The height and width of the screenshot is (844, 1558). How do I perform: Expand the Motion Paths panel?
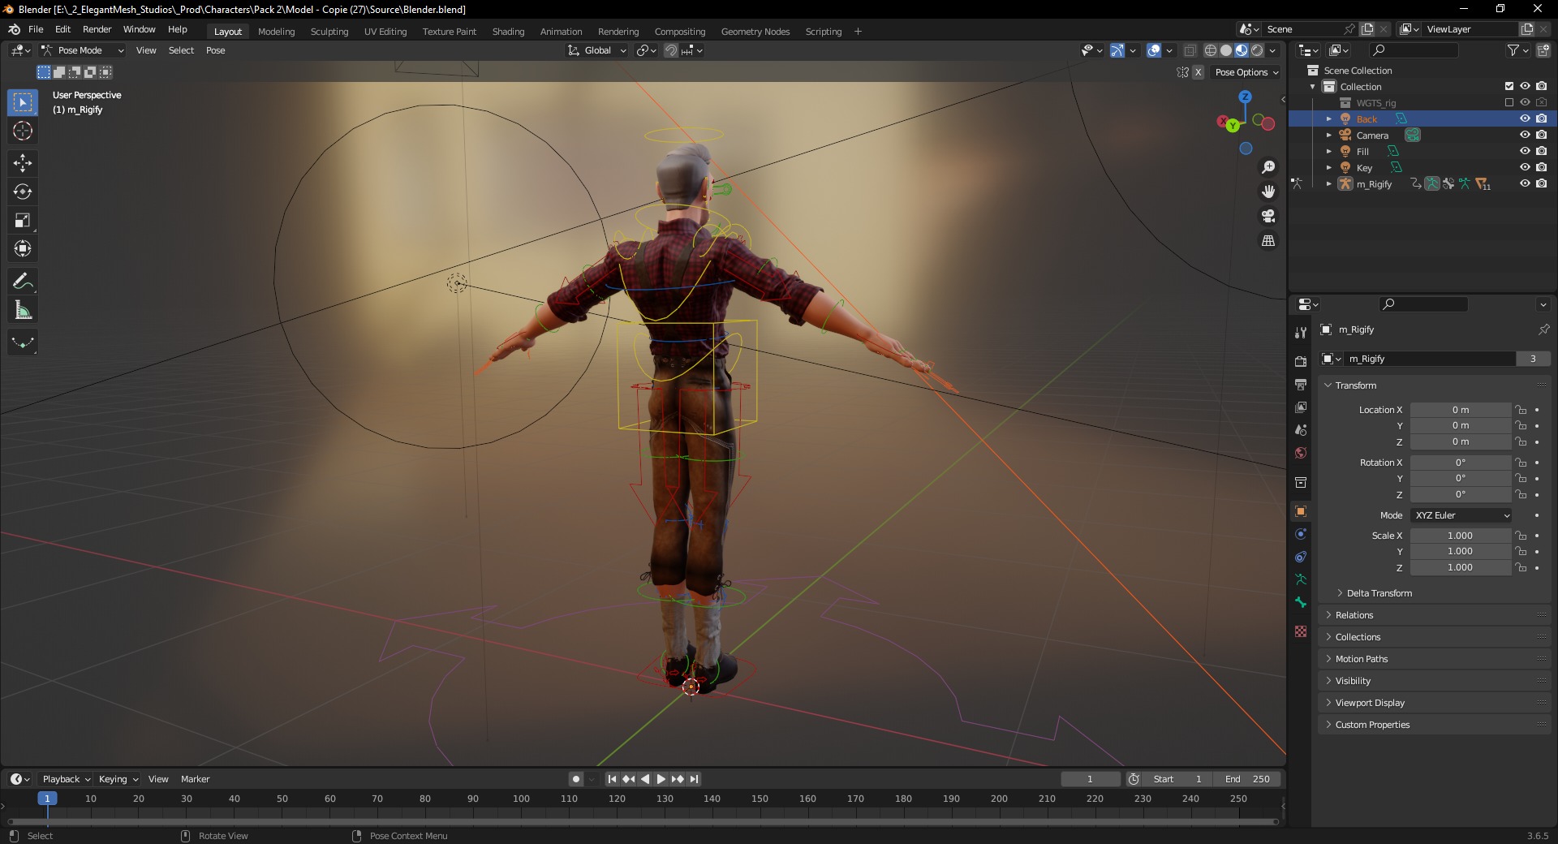click(x=1362, y=659)
